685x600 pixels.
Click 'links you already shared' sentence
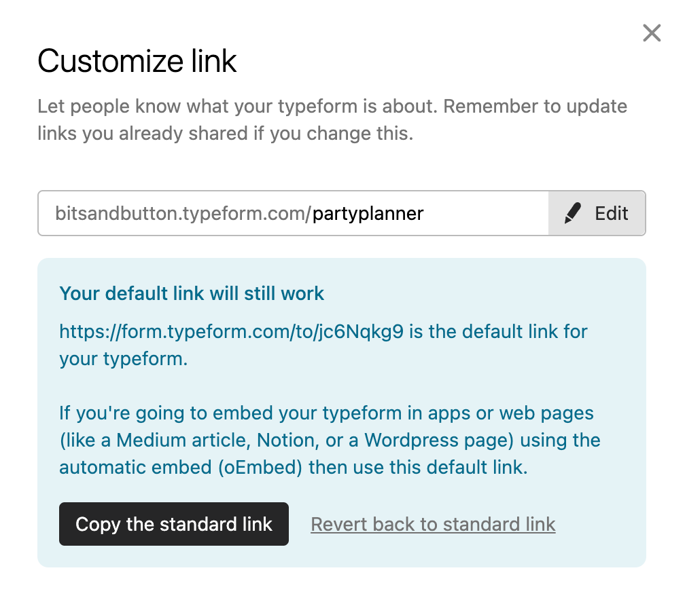[x=225, y=133]
